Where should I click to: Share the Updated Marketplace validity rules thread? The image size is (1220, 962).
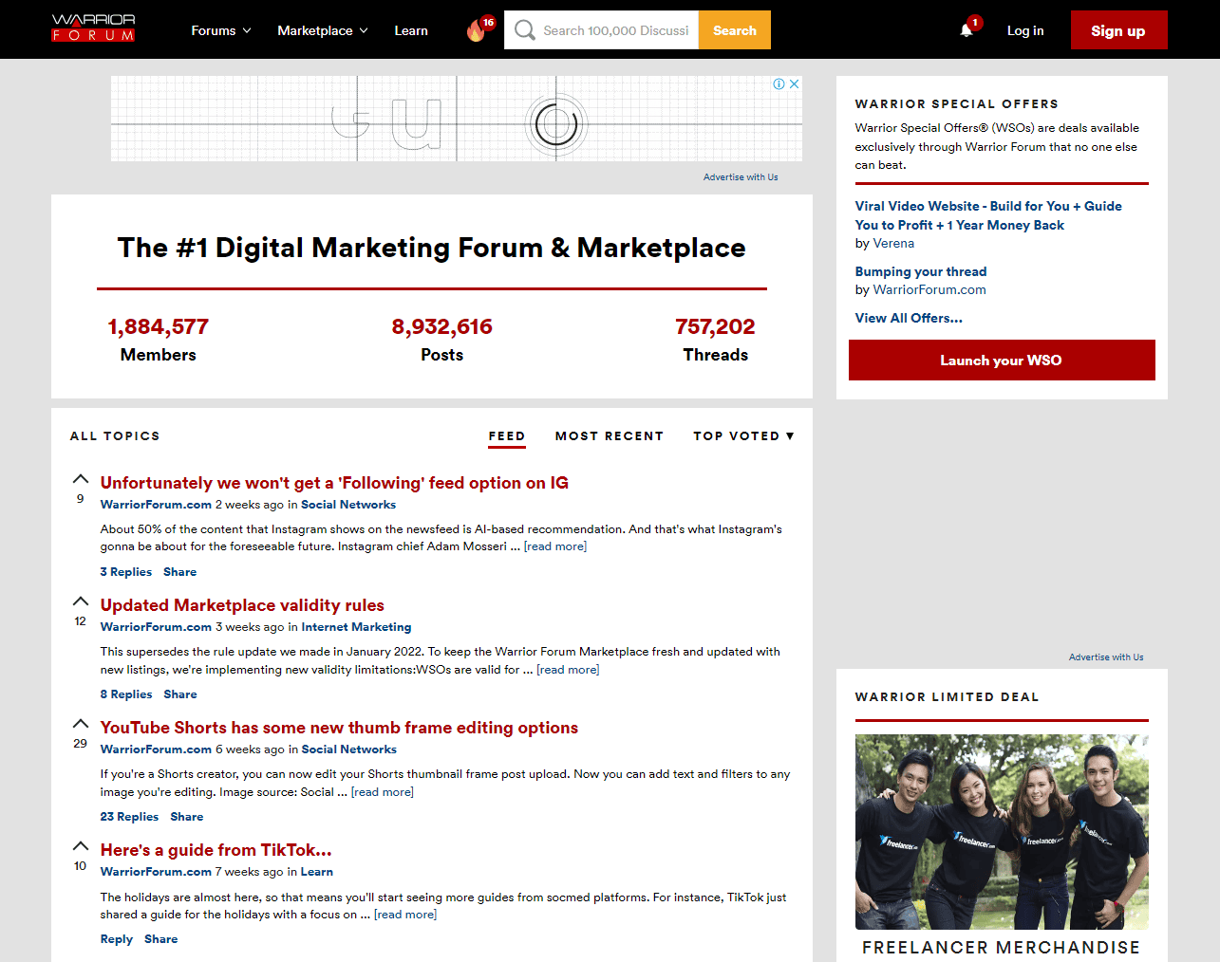point(180,694)
